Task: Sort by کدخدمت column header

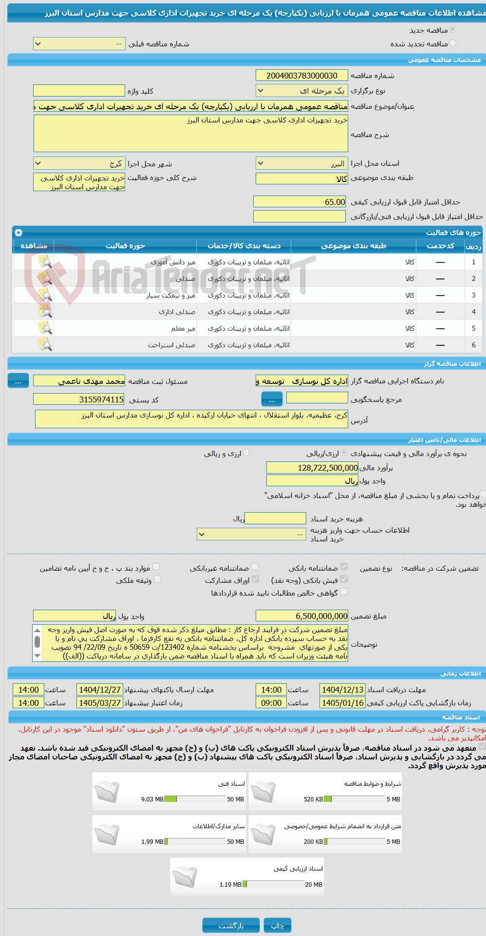Action: (440, 246)
